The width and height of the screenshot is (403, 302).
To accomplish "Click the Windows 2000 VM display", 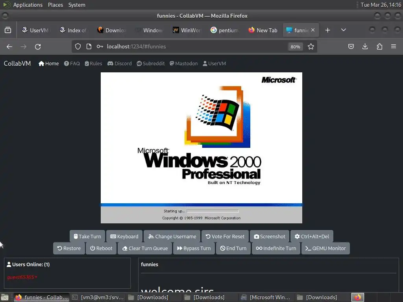I will click(201, 148).
